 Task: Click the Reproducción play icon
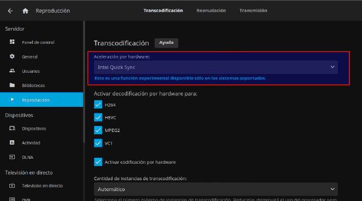12,100
